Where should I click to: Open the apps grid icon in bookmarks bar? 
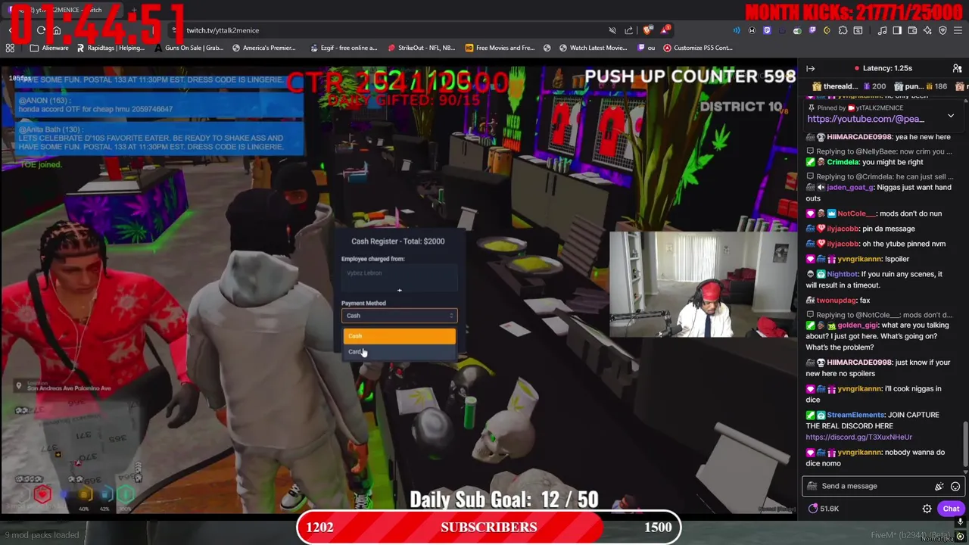point(10,48)
